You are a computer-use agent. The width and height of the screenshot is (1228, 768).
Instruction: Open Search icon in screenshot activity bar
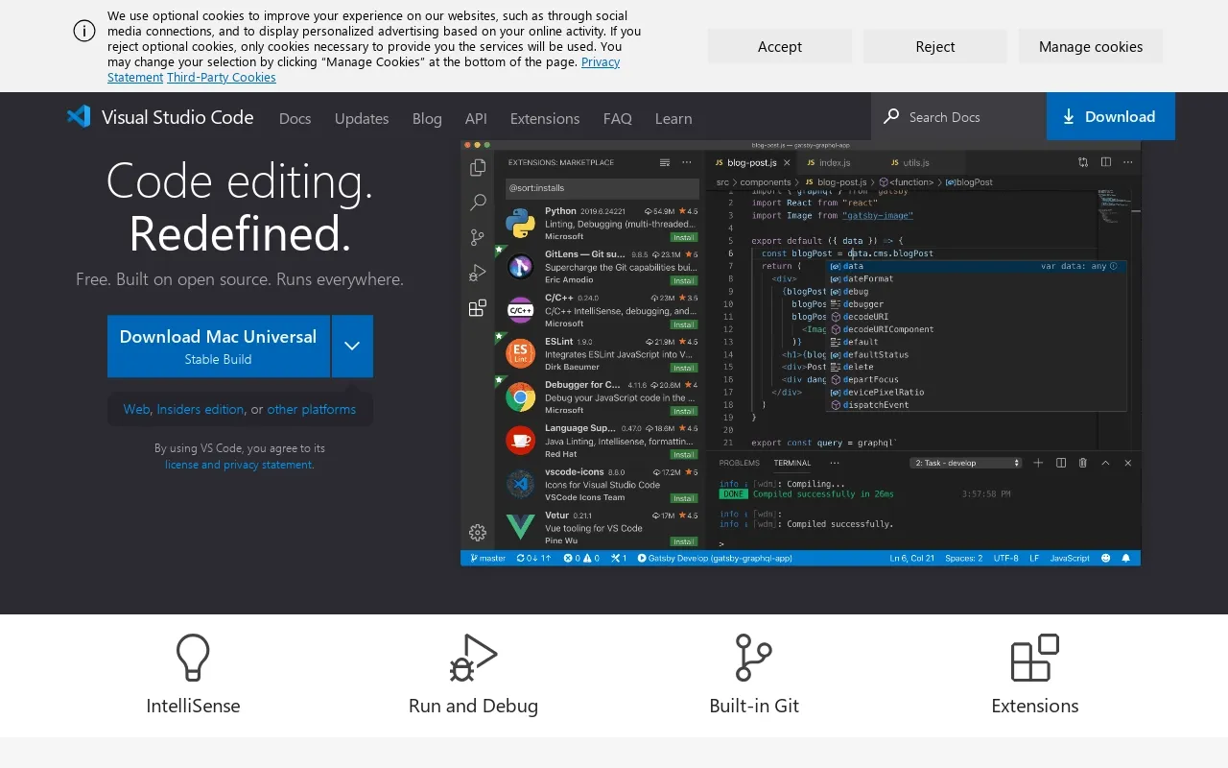(x=478, y=203)
